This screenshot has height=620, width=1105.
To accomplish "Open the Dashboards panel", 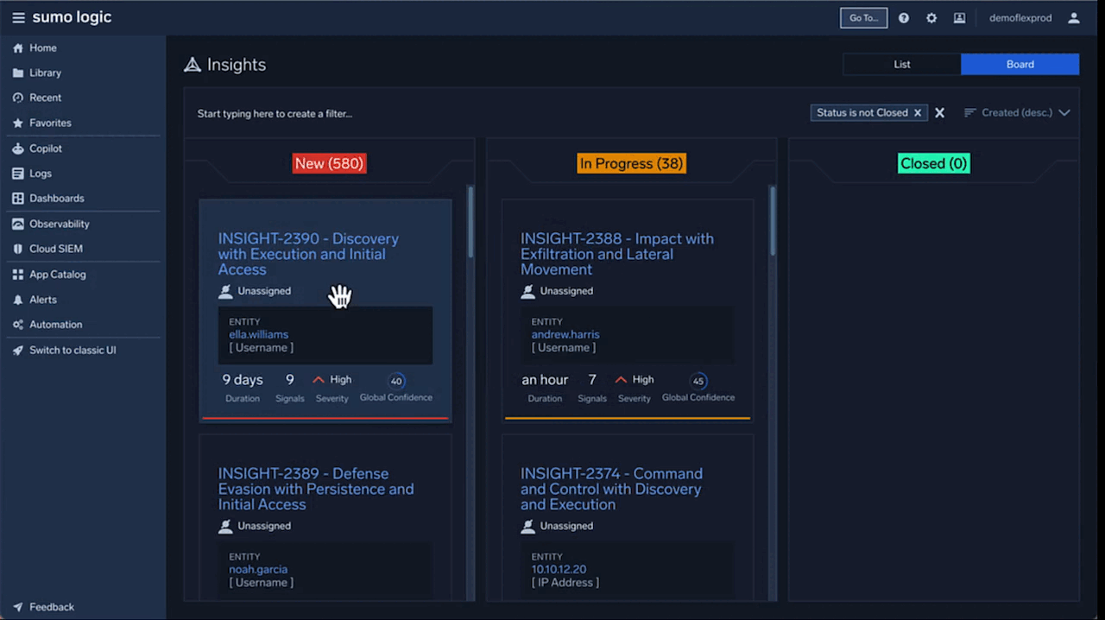I will (56, 198).
